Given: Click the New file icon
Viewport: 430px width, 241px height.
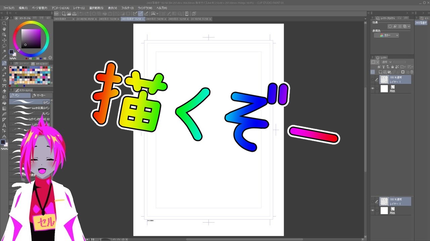Looking at the screenshot, I should (x=64, y=14).
